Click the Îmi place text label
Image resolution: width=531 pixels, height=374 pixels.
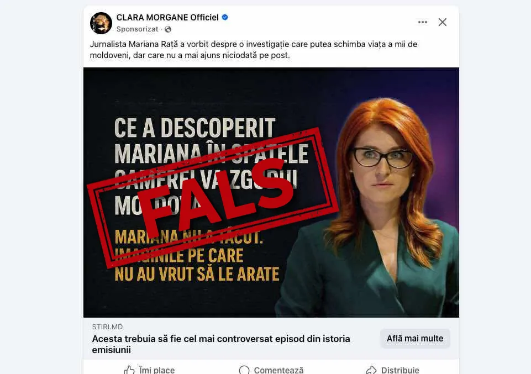pyautogui.click(x=157, y=370)
